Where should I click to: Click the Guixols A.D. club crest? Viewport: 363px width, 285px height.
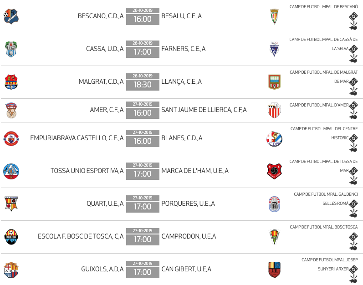11,270
